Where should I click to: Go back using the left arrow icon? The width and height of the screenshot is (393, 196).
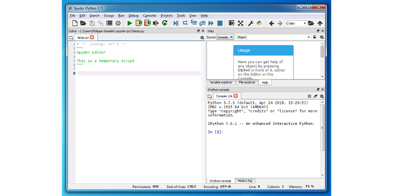(x=272, y=23)
